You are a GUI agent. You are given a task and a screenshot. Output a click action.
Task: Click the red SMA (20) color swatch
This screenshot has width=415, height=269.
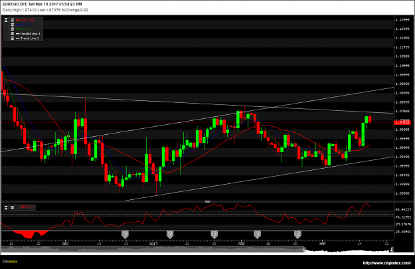click(18, 20)
